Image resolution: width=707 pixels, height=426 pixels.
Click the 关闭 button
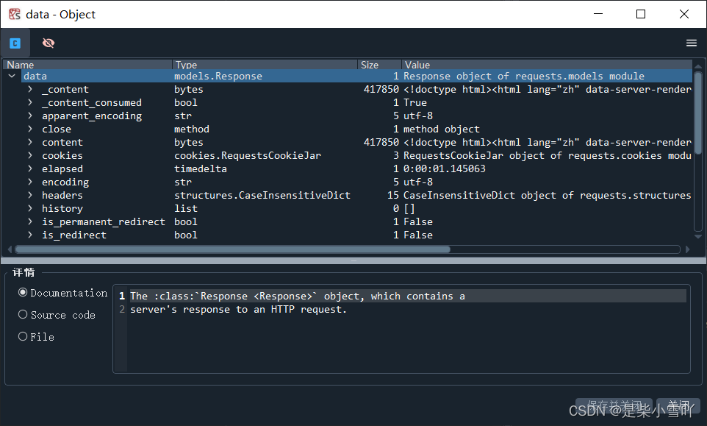click(677, 405)
